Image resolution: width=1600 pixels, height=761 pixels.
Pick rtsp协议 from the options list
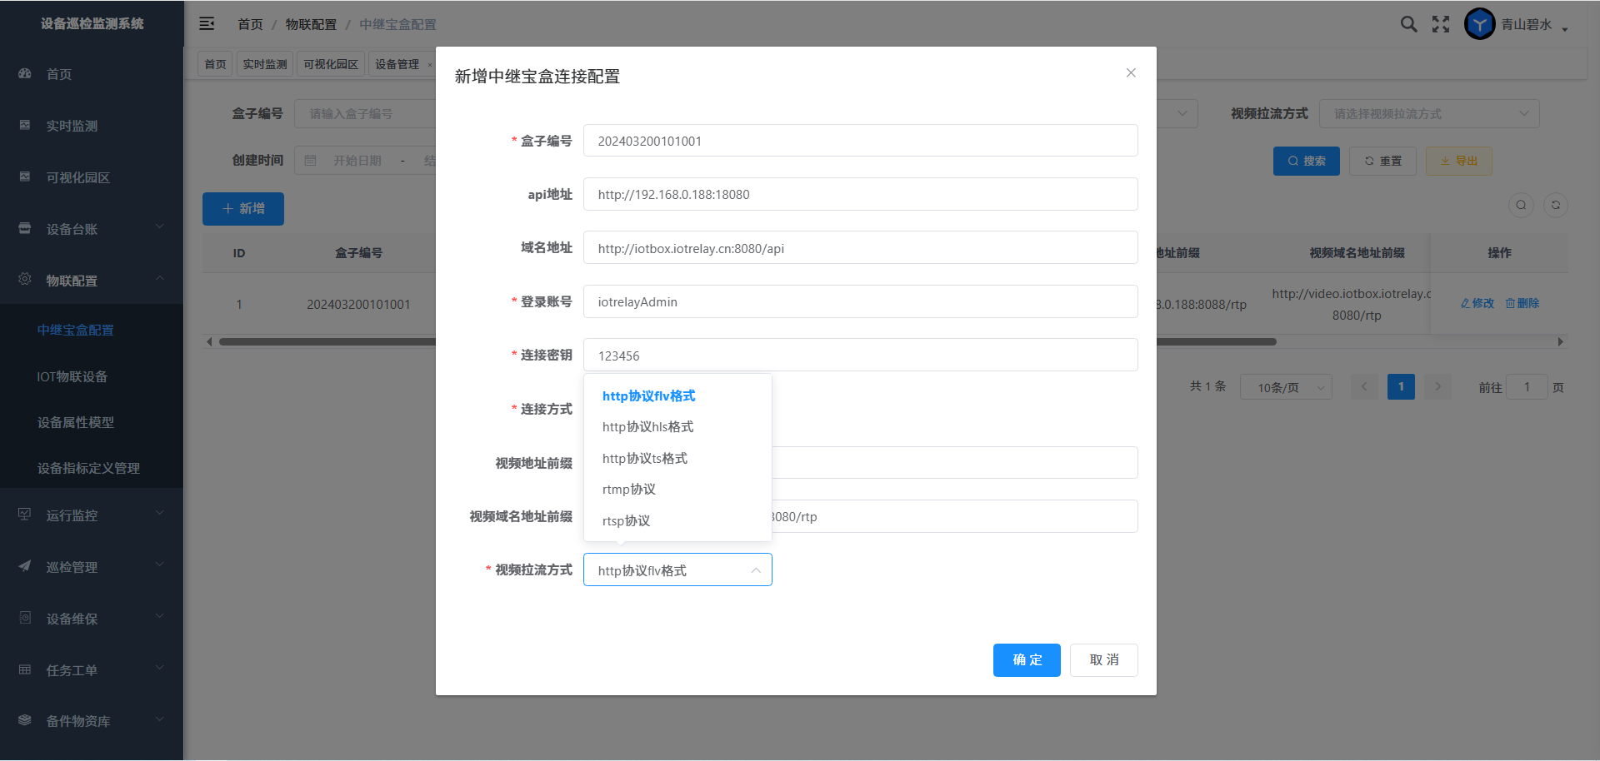626,521
